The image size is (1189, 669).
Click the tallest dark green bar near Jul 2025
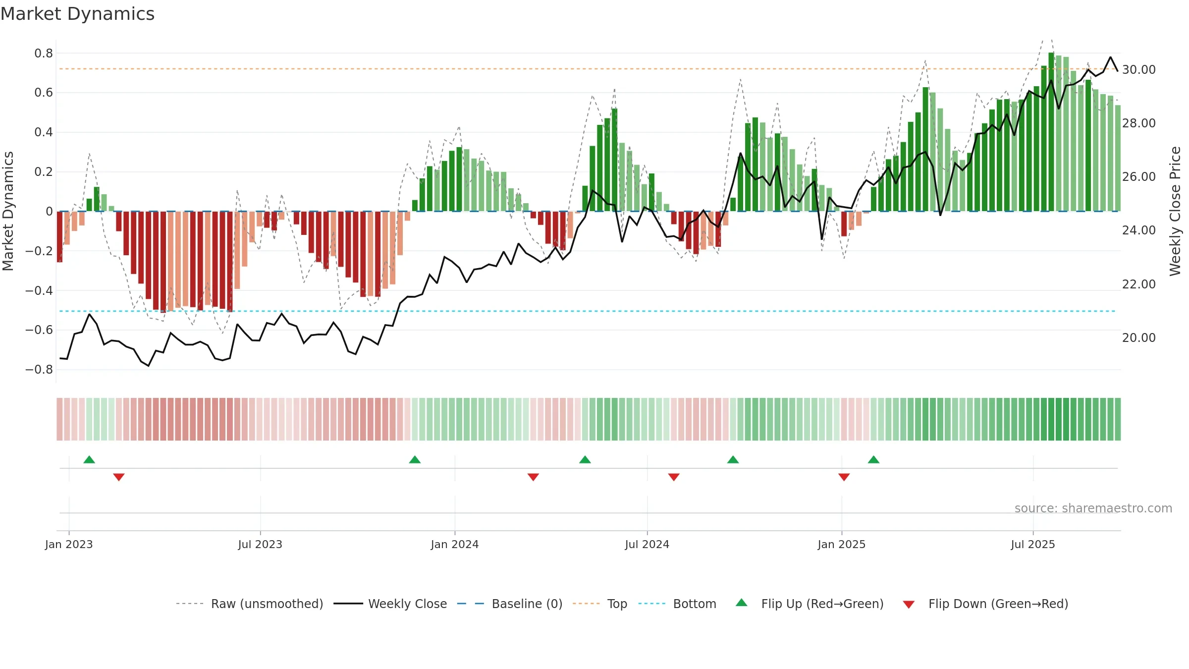click(1051, 132)
